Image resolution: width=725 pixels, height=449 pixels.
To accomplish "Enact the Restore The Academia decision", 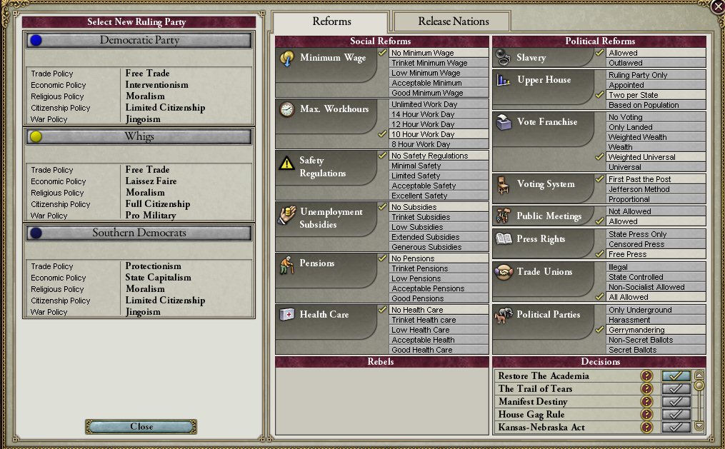I will click(x=676, y=375).
